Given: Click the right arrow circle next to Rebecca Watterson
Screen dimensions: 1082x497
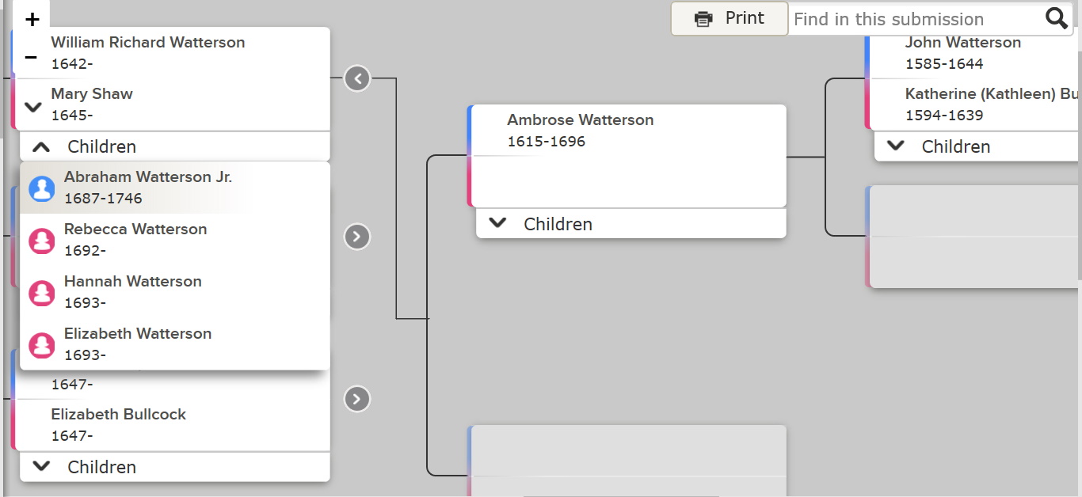Looking at the screenshot, I should tap(357, 237).
